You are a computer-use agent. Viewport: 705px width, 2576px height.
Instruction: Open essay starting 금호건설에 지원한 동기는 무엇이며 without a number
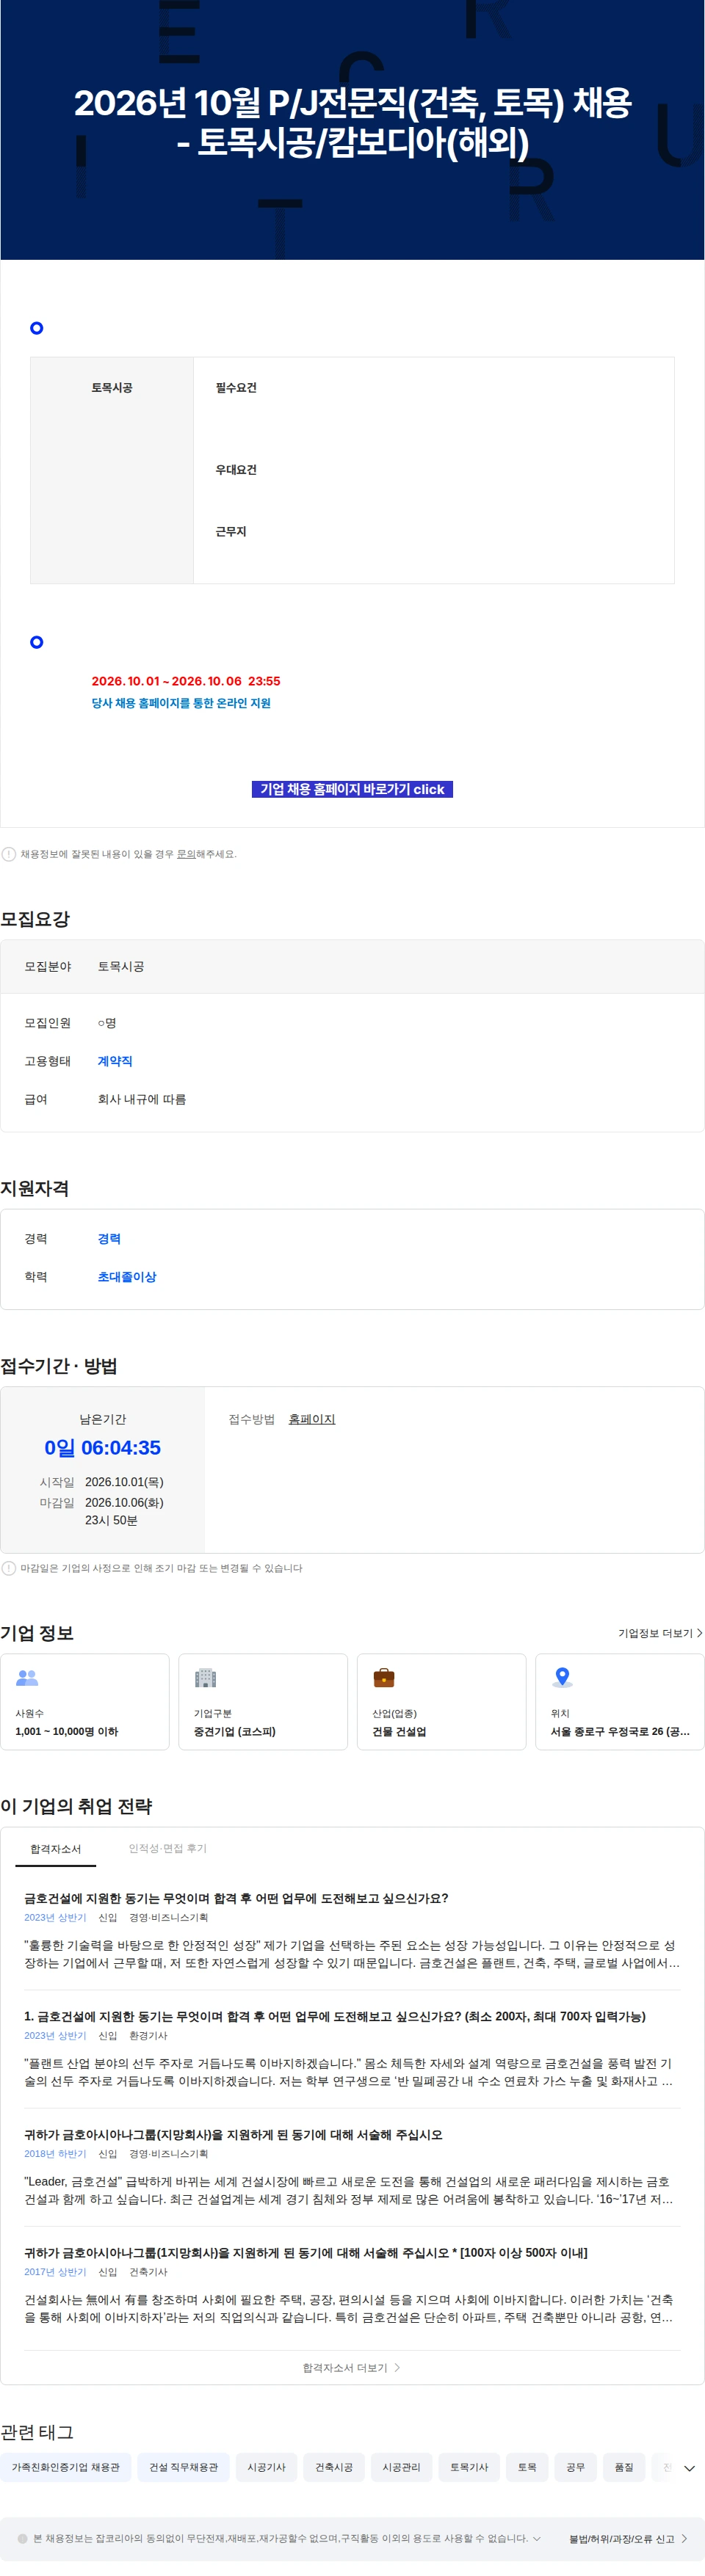(236, 1898)
